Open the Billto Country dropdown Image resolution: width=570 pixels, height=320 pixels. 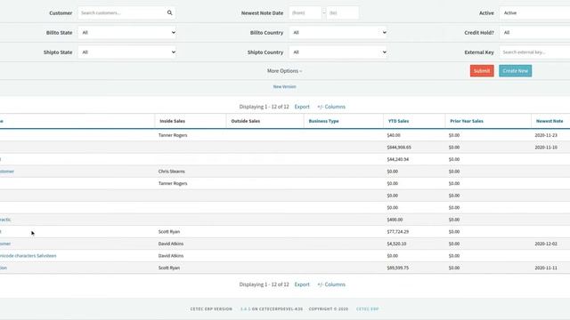[338, 32]
